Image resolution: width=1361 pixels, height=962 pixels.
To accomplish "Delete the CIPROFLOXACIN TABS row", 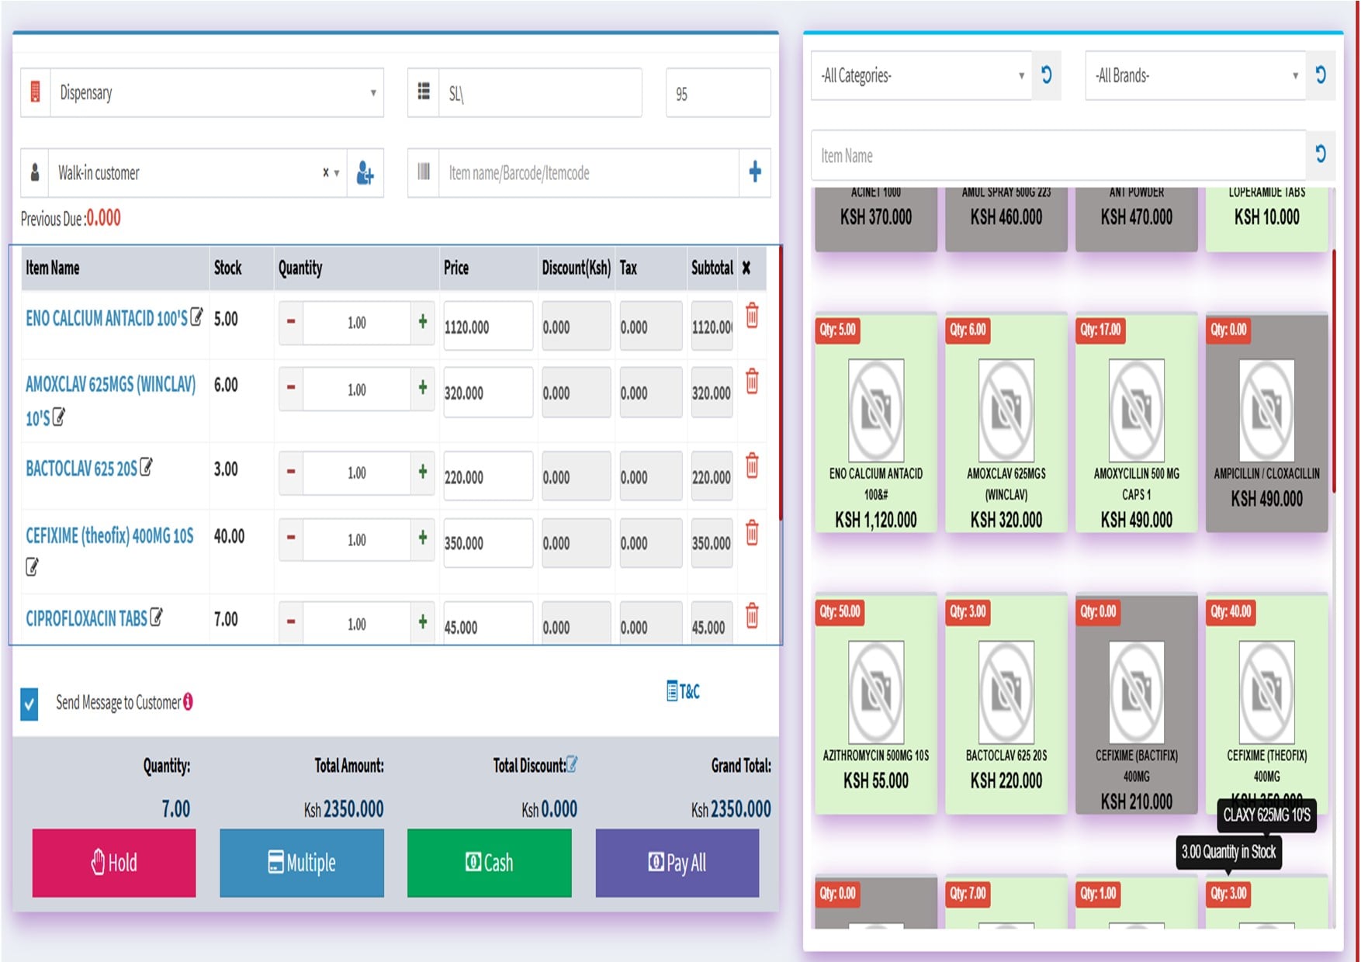I will (752, 616).
